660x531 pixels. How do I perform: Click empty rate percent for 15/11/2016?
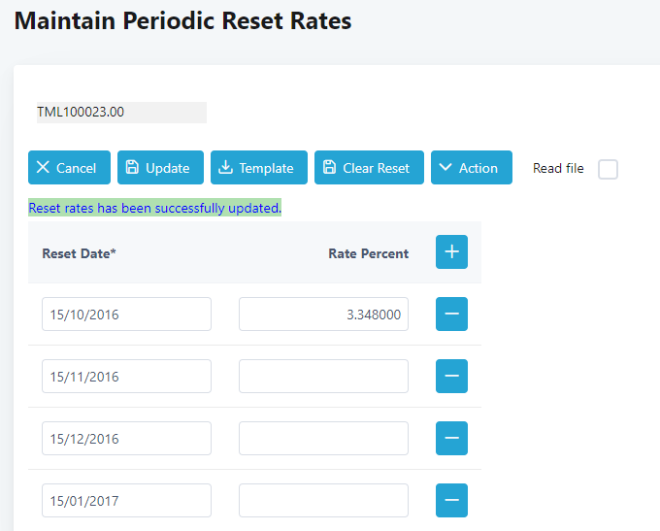323,377
